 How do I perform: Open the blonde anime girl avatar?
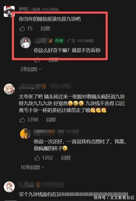coord(9,89)
